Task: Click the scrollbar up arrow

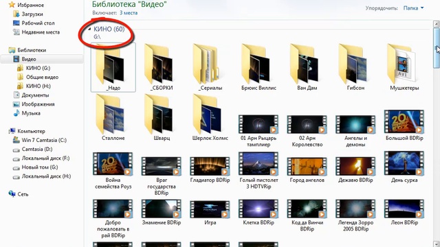Action: click(437, 24)
